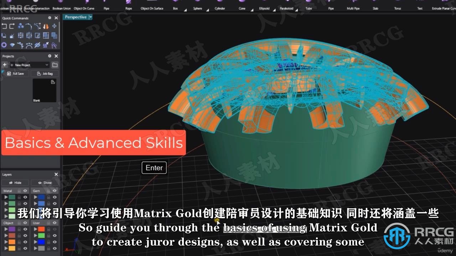
Task: Open the New Project dropdown
Action: [x=30, y=65]
